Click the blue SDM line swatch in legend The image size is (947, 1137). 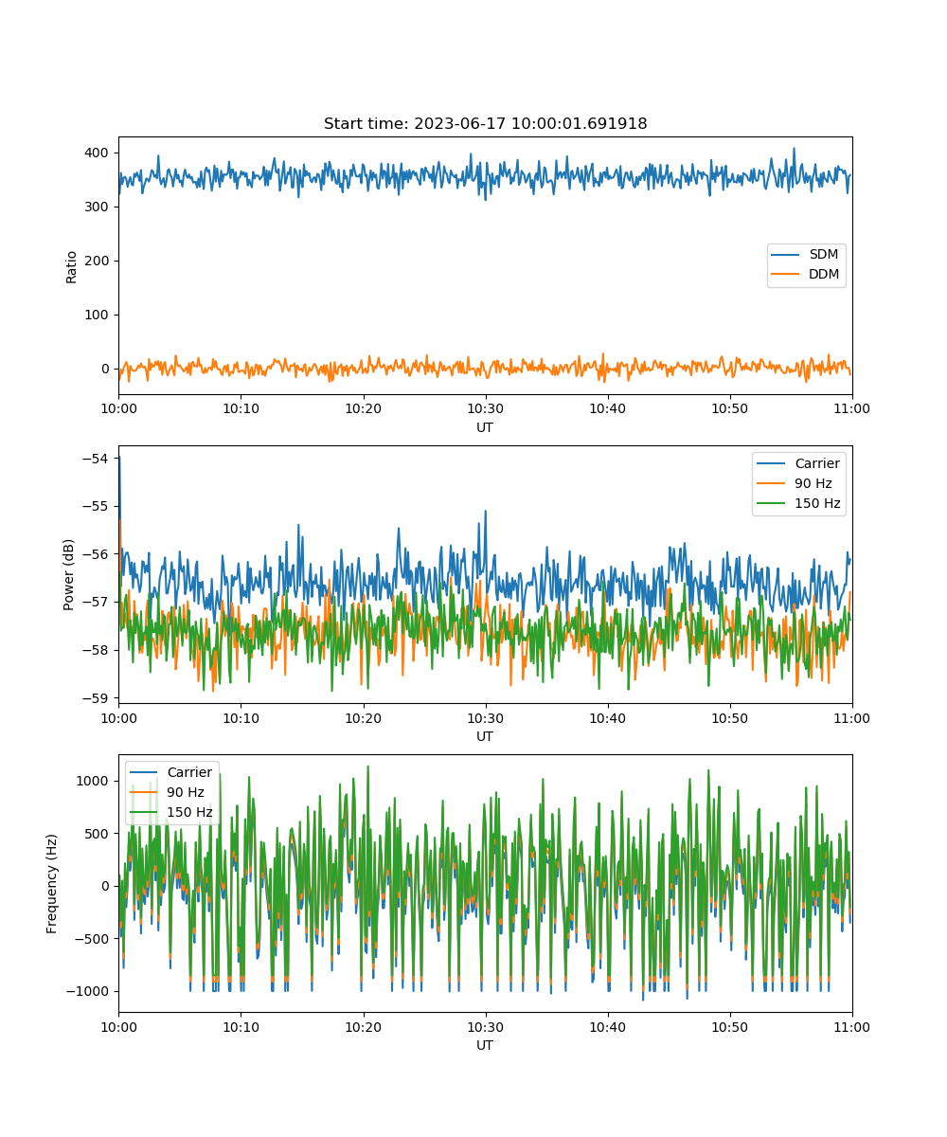click(786, 256)
